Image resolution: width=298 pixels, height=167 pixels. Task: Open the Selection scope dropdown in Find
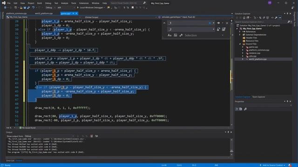tap(223, 35)
